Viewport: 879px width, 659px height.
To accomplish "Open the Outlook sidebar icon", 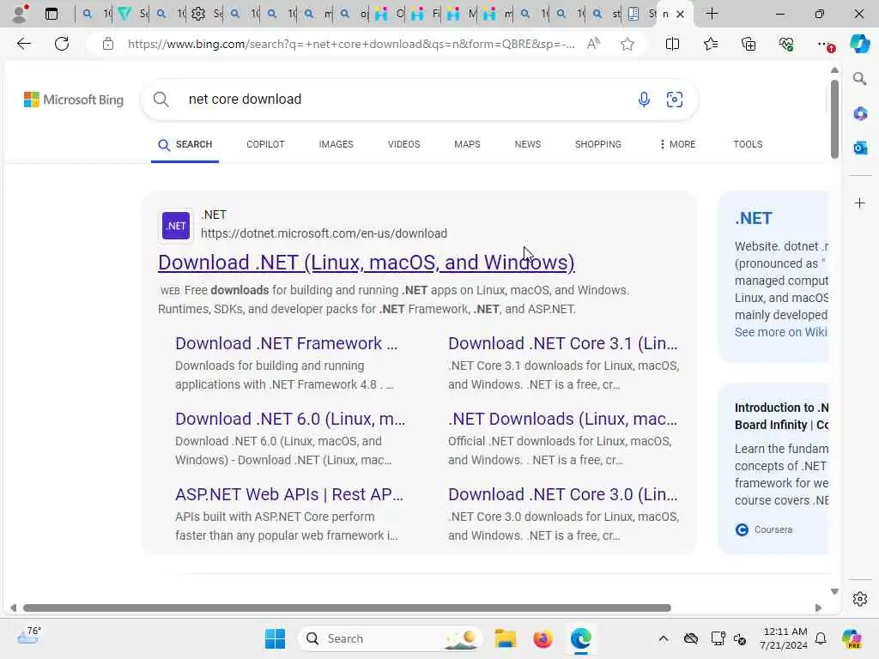I will [860, 148].
